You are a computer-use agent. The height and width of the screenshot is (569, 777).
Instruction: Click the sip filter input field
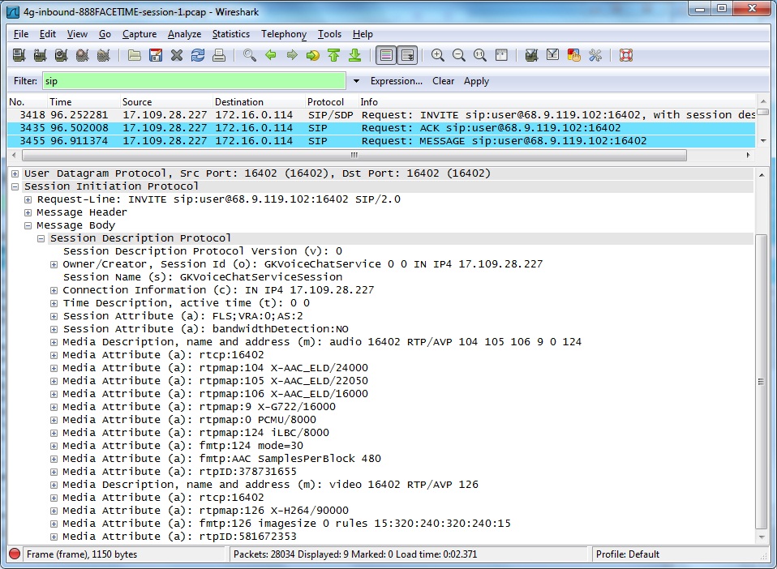(x=195, y=81)
